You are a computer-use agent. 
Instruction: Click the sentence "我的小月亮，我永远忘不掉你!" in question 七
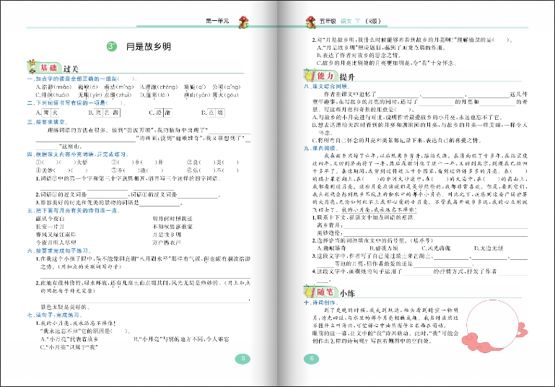click(x=75, y=323)
